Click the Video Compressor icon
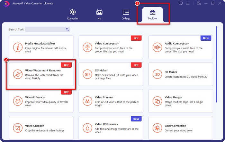225x142 pixels. click(x=87, y=47)
